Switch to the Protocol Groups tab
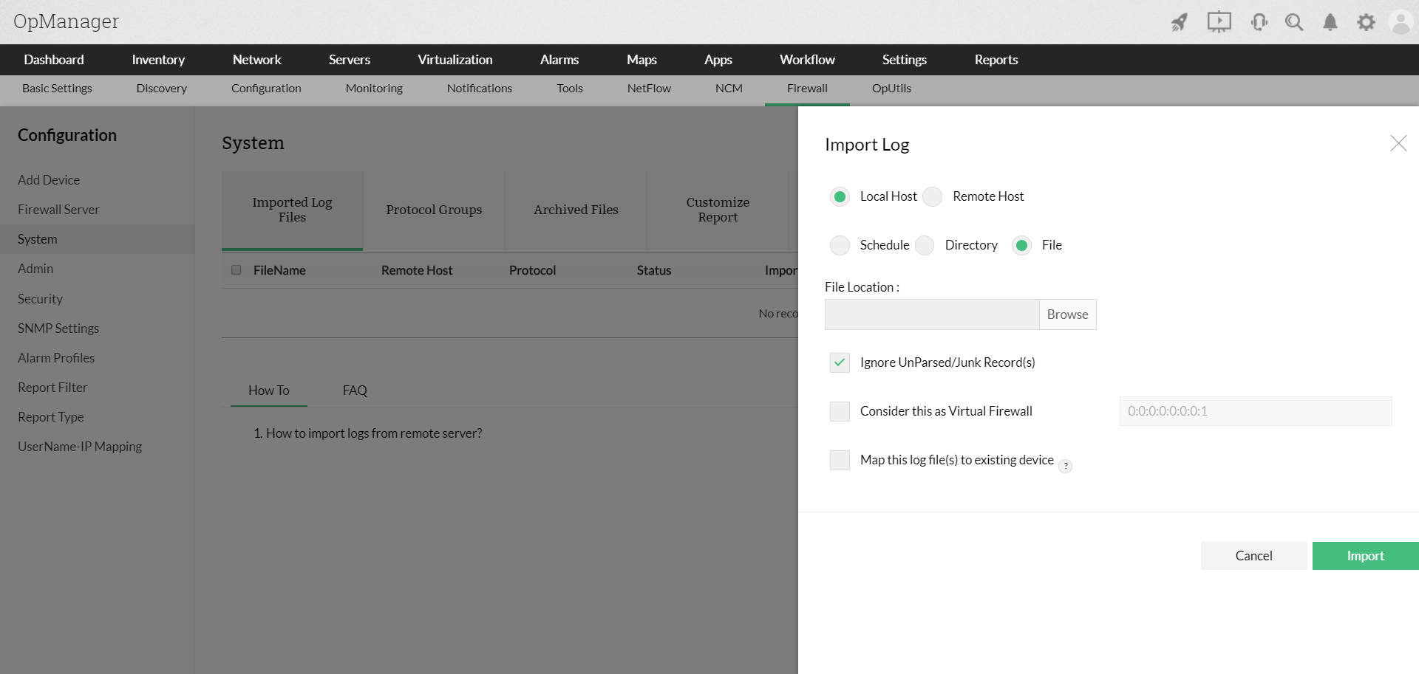This screenshot has width=1419, height=674. point(434,210)
